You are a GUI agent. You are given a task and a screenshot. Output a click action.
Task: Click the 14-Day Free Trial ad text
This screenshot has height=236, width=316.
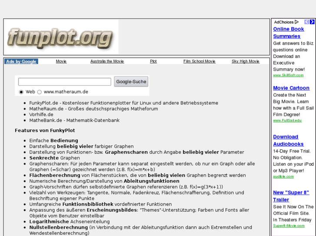pos(292,151)
